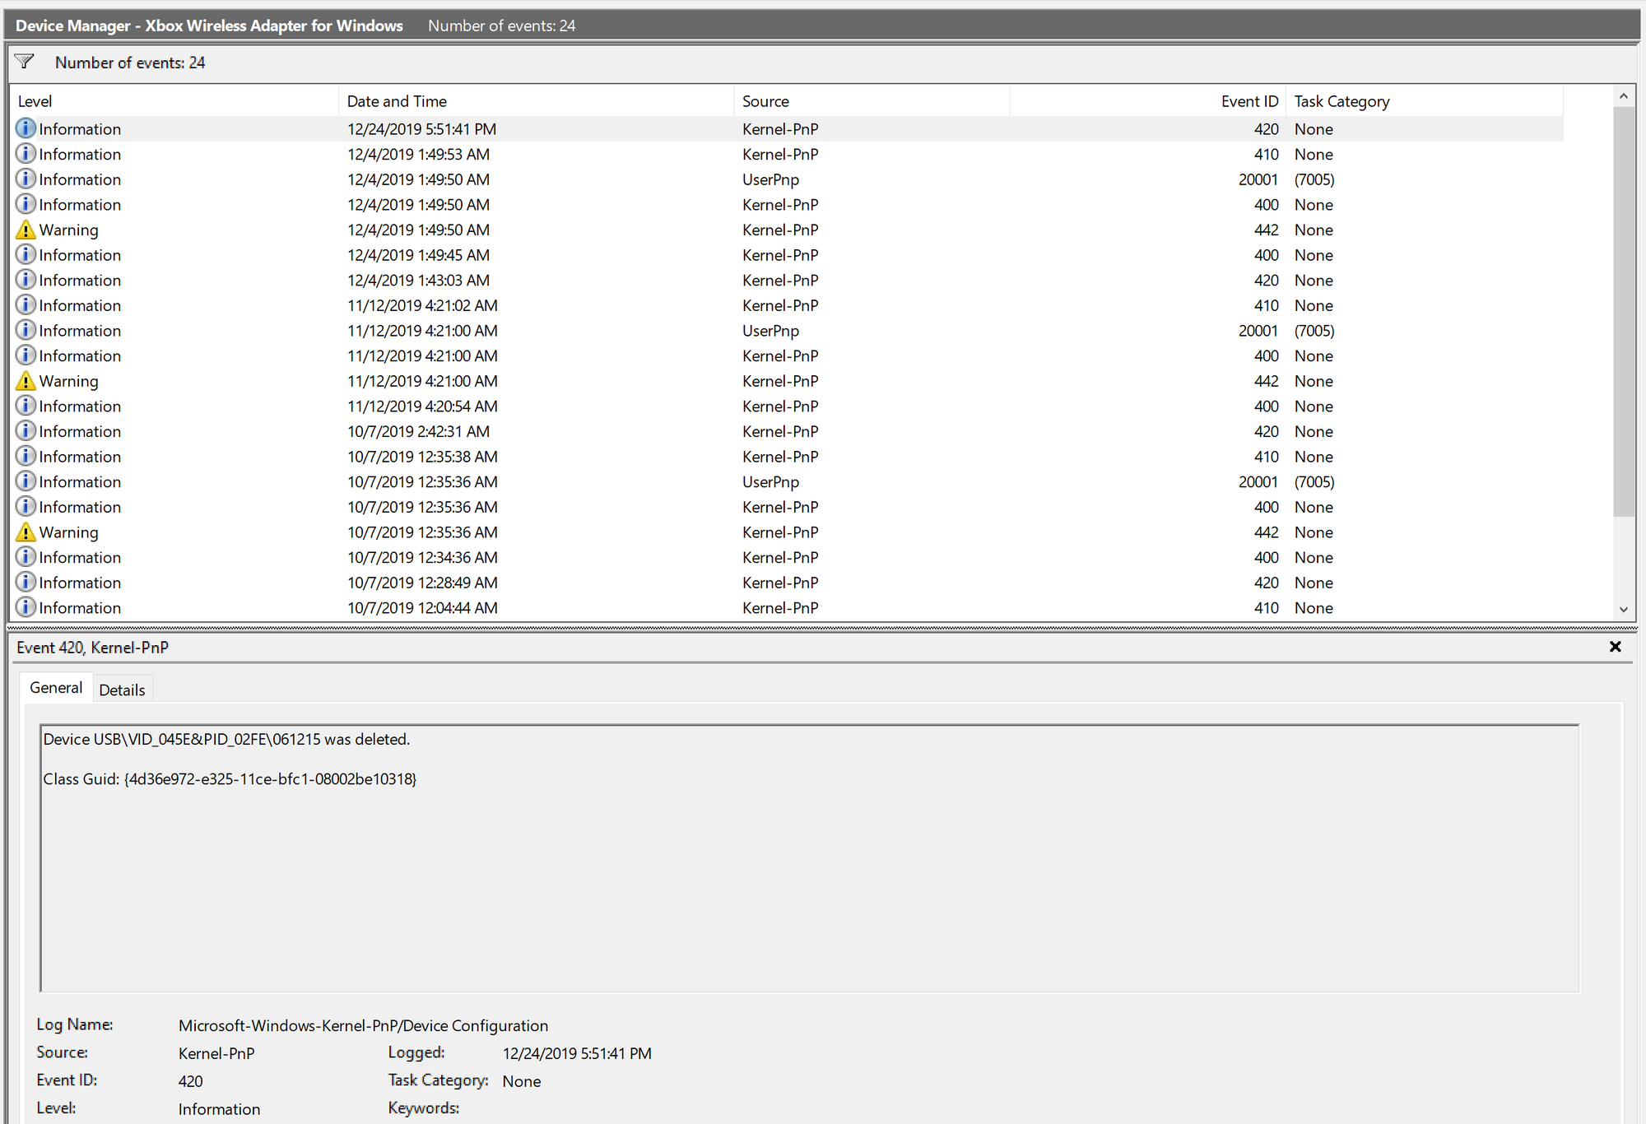Select the 10/7/2019 12:04:44 AM date cell
This screenshot has width=1646, height=1124.
422,607
